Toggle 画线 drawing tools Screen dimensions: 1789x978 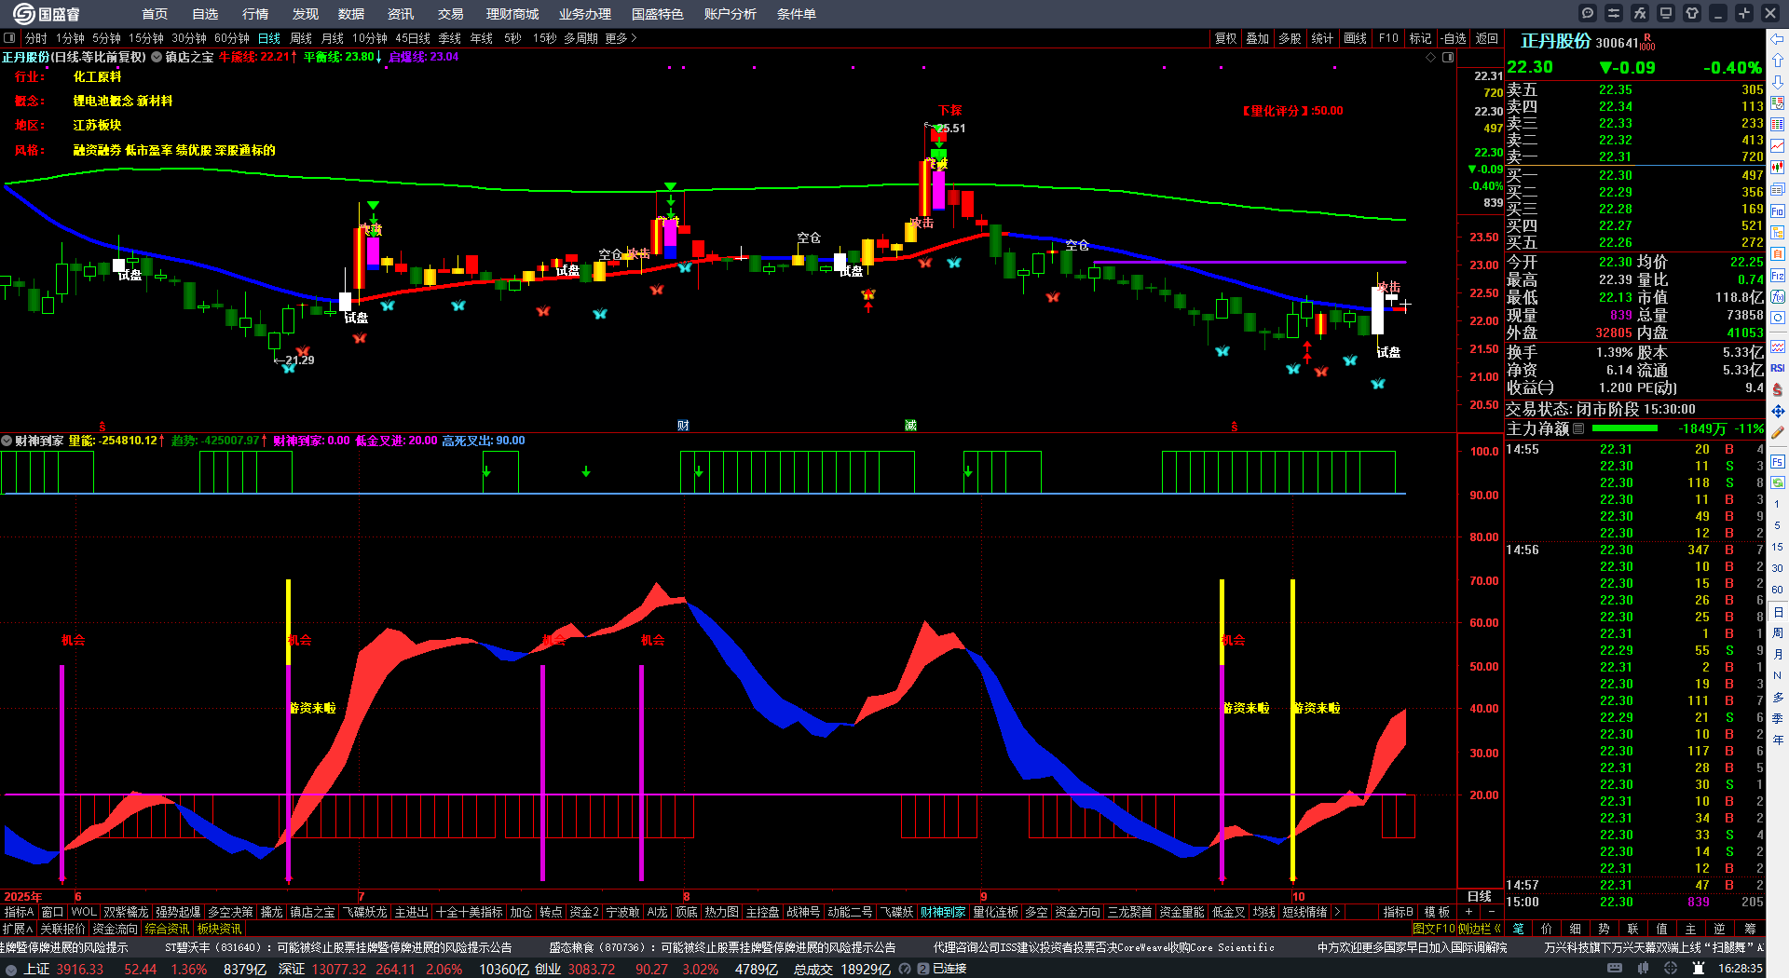tap(1355, 38)
